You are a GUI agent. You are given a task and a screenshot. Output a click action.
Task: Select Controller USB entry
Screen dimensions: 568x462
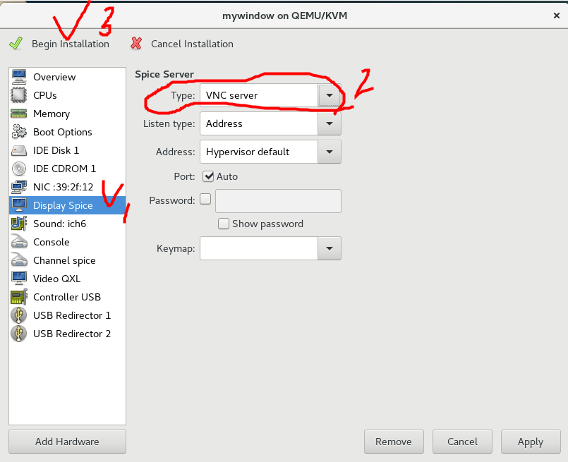67,297
